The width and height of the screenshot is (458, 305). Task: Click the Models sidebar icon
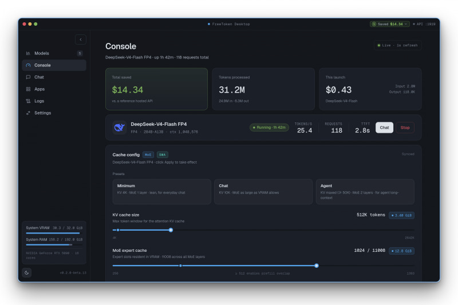point(28,53)
